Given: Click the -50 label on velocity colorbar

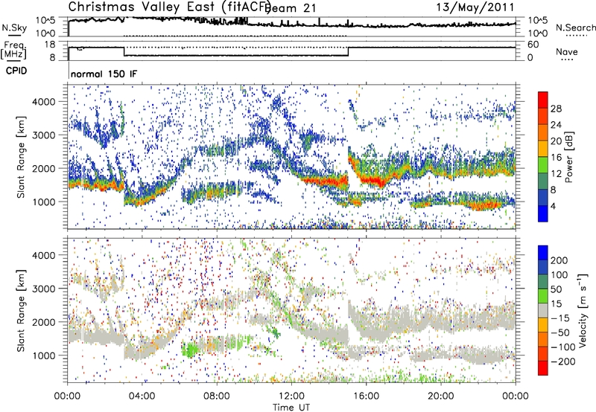Looking at the screenshot, I should coord(560,332).
